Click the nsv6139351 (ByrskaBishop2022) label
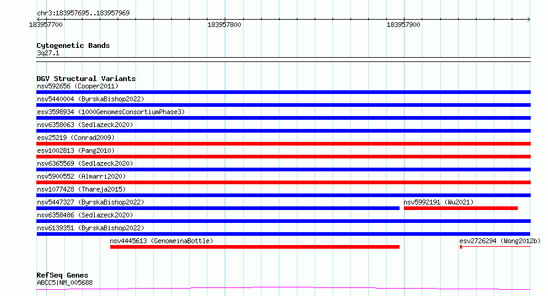 coord(91,228)
